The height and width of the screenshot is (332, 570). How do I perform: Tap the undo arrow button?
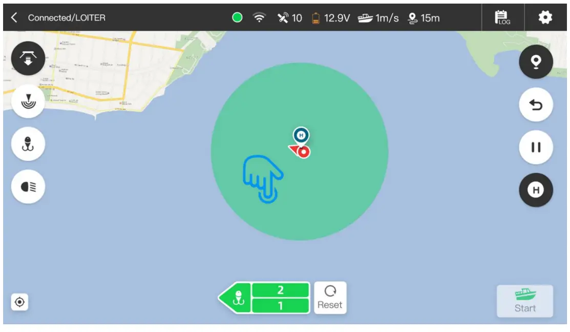pyautogui.click(x=536, y=105)
